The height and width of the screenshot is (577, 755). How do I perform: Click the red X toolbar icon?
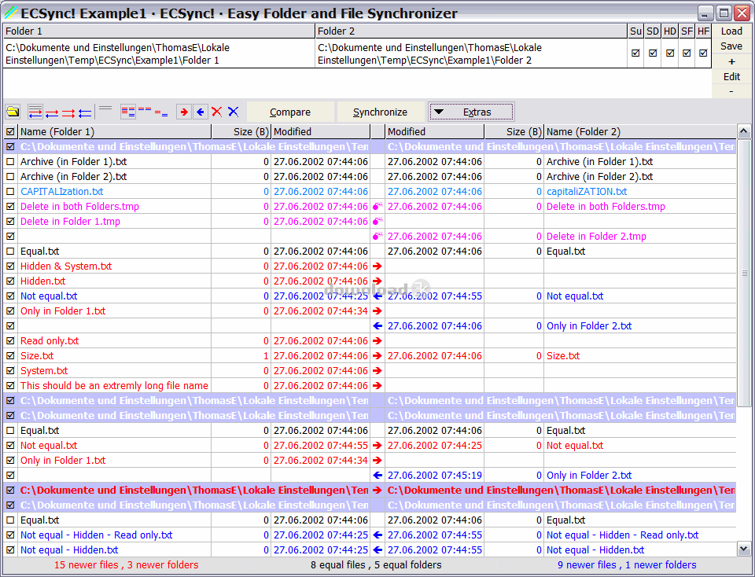click(217, 112)
